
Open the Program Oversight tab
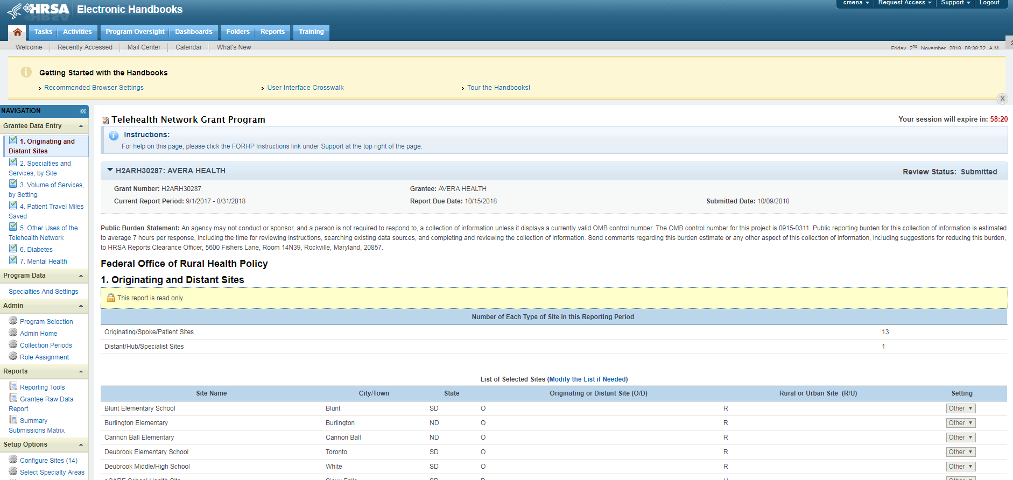coord(135,32)
